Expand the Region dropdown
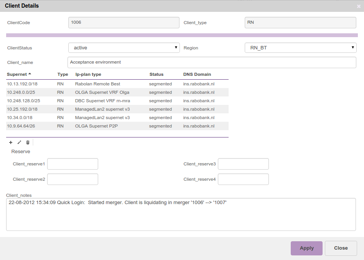This screenshot has width=364, height=260. coord(300,48)
